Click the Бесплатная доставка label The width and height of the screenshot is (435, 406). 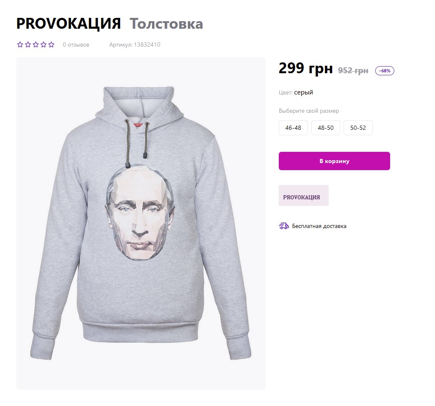[x=319, y=226]
